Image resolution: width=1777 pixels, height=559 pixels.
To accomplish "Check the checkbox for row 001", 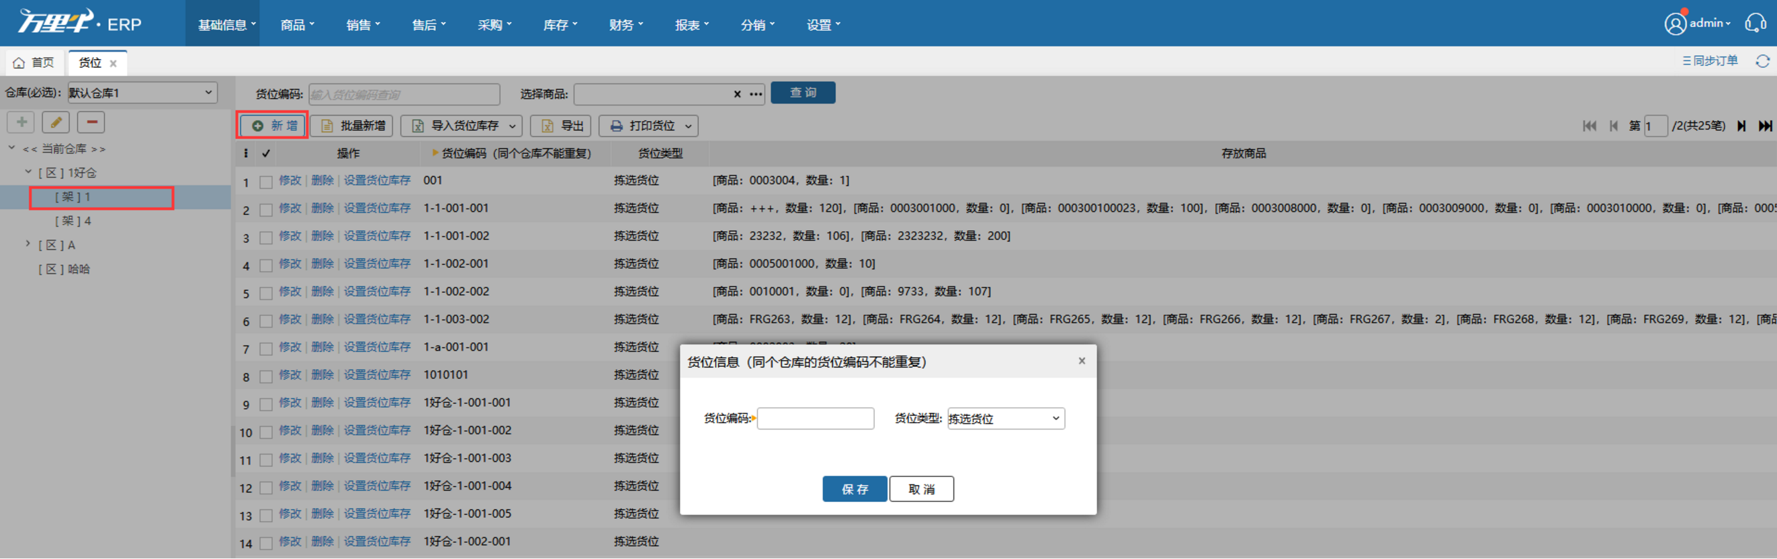I will click(x=265, y=182).
